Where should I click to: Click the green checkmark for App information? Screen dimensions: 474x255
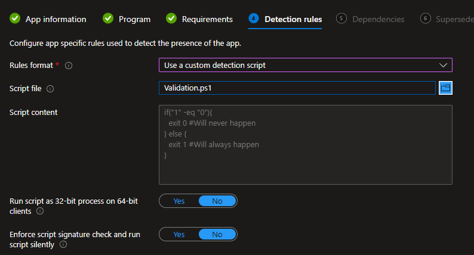pos(15,19)
